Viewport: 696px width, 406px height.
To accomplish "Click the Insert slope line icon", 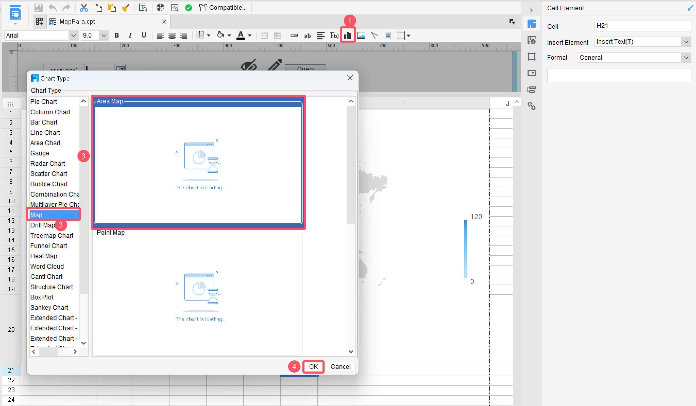I will [374, 35].
